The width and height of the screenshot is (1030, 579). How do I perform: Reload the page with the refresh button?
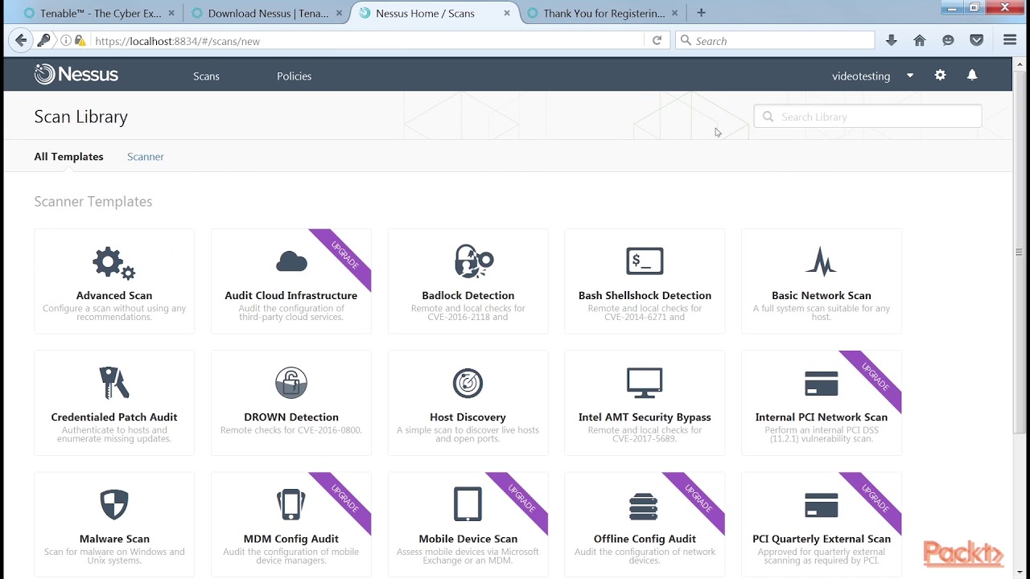coord(657,40)
